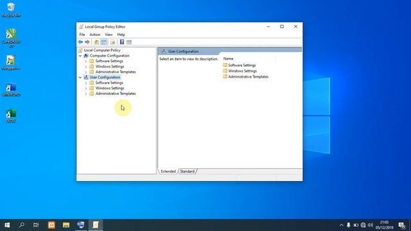Click the Group Policy Editor taskbar button
Viewport: 411px width, 231px height.
pos(96,225)
